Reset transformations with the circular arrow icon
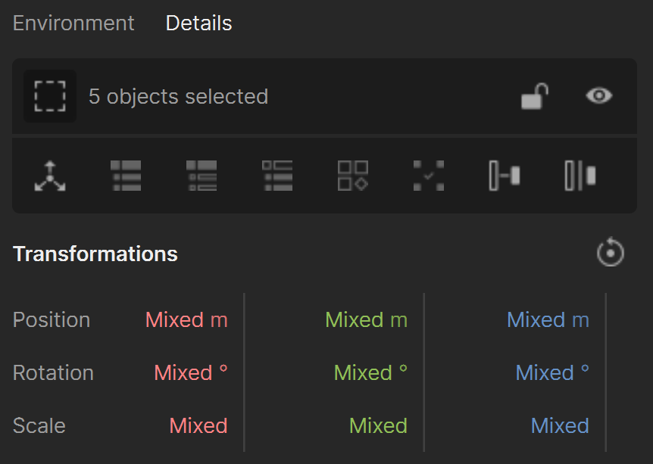The width and height of the screenshot is (653, 464). [x=610, y=252]
